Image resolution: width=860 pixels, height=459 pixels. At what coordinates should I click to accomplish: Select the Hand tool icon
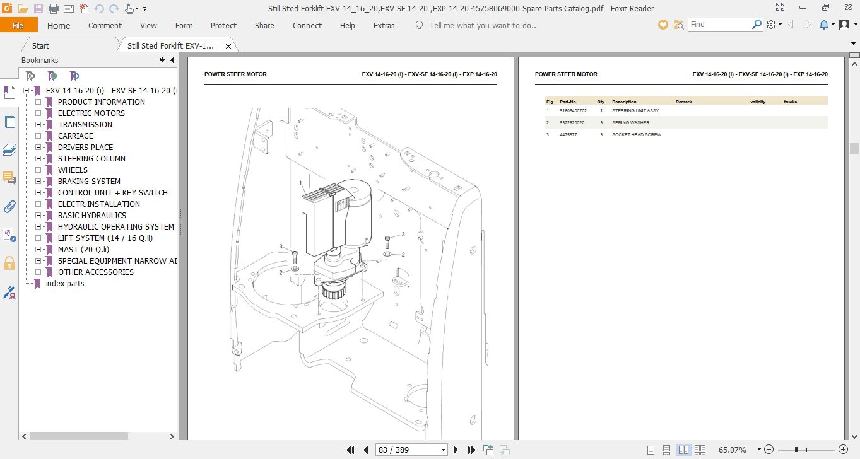click(x=129, y=9)
